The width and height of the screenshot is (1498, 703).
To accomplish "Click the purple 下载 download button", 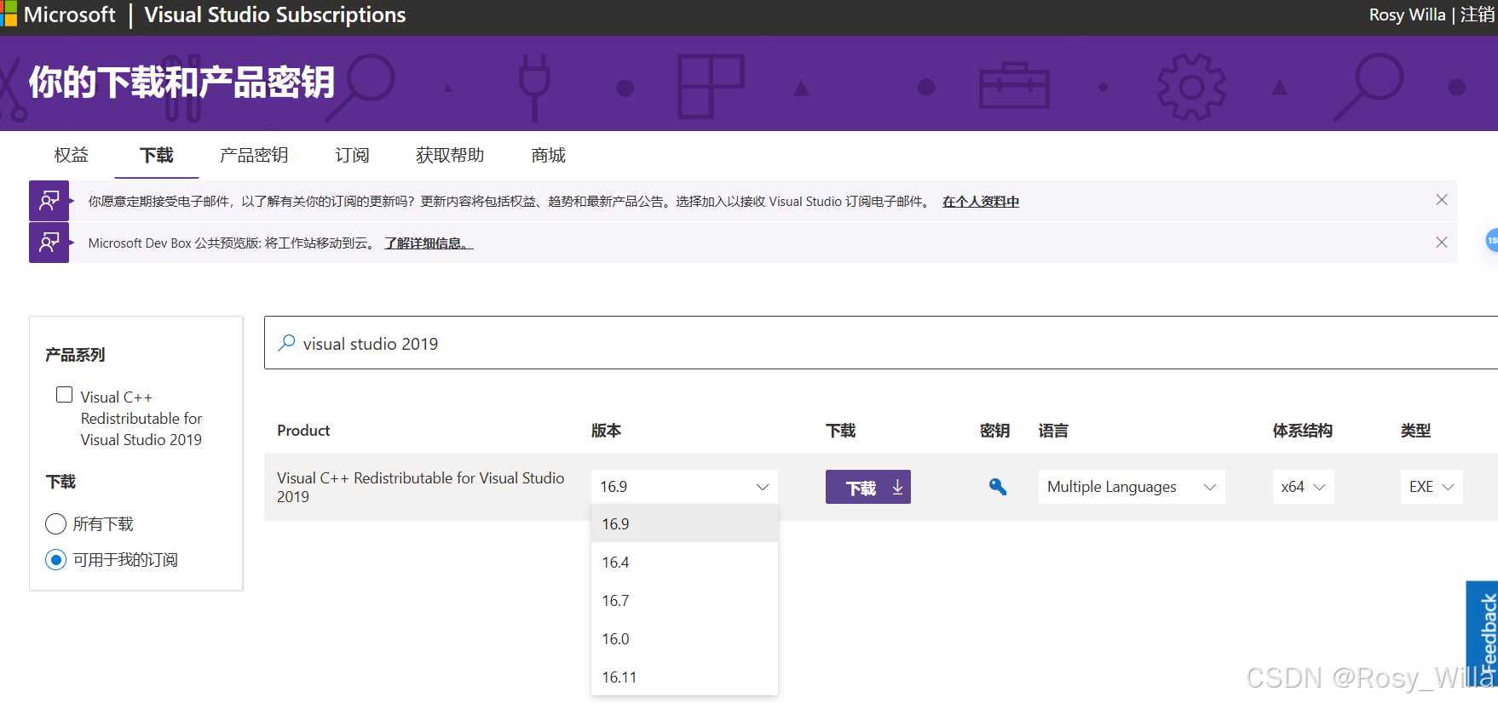I will (867, 487).
